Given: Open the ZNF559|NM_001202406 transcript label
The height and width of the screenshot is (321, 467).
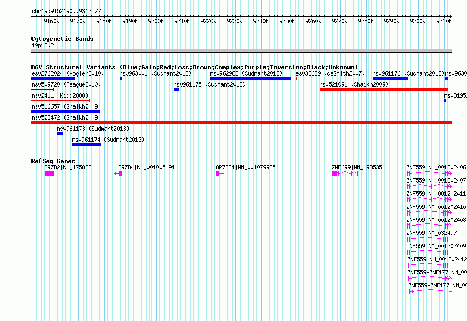Looking at the screenshot, I should click(437, 168).
